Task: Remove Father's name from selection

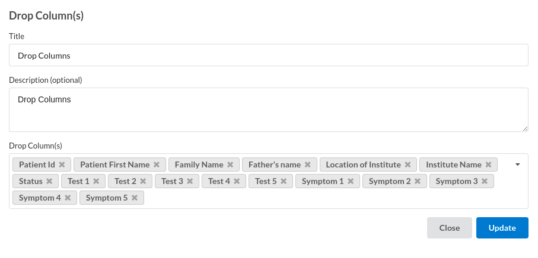Action: 308,165
